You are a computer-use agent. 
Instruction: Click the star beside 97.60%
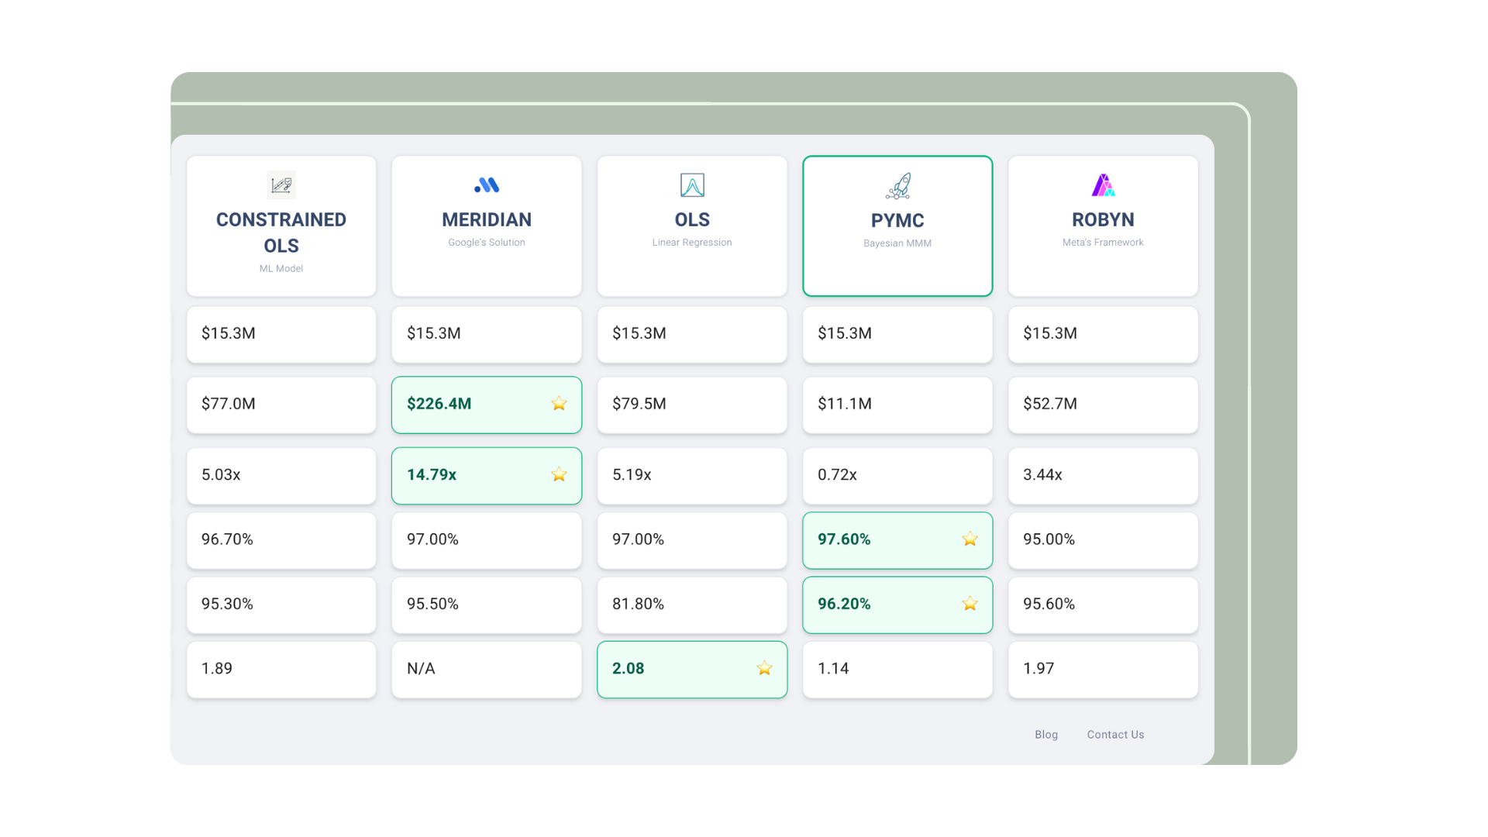(x=970, y=539)
